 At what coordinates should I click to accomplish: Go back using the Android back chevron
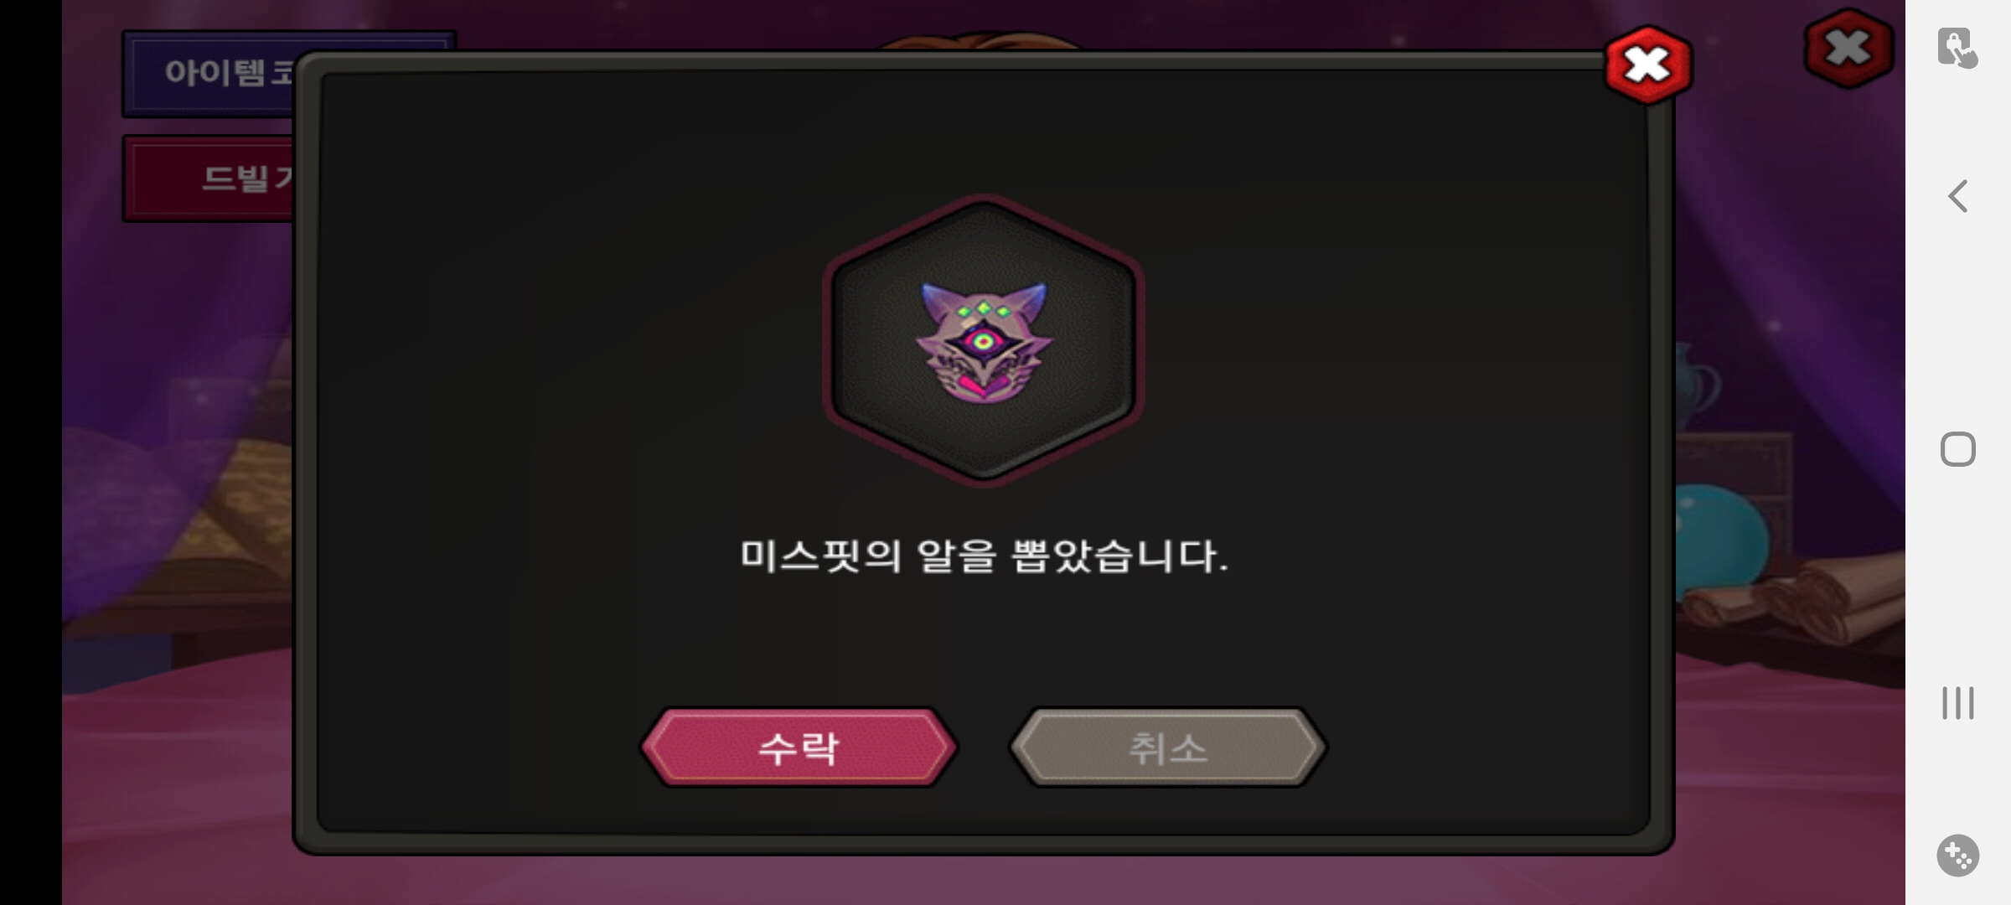pyautogui.click(x=1957, y=197)
